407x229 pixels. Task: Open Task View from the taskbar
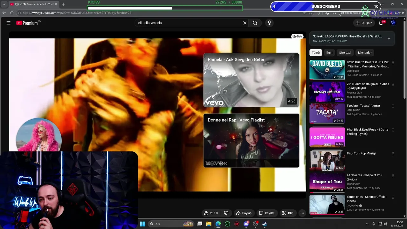point(200,224)
